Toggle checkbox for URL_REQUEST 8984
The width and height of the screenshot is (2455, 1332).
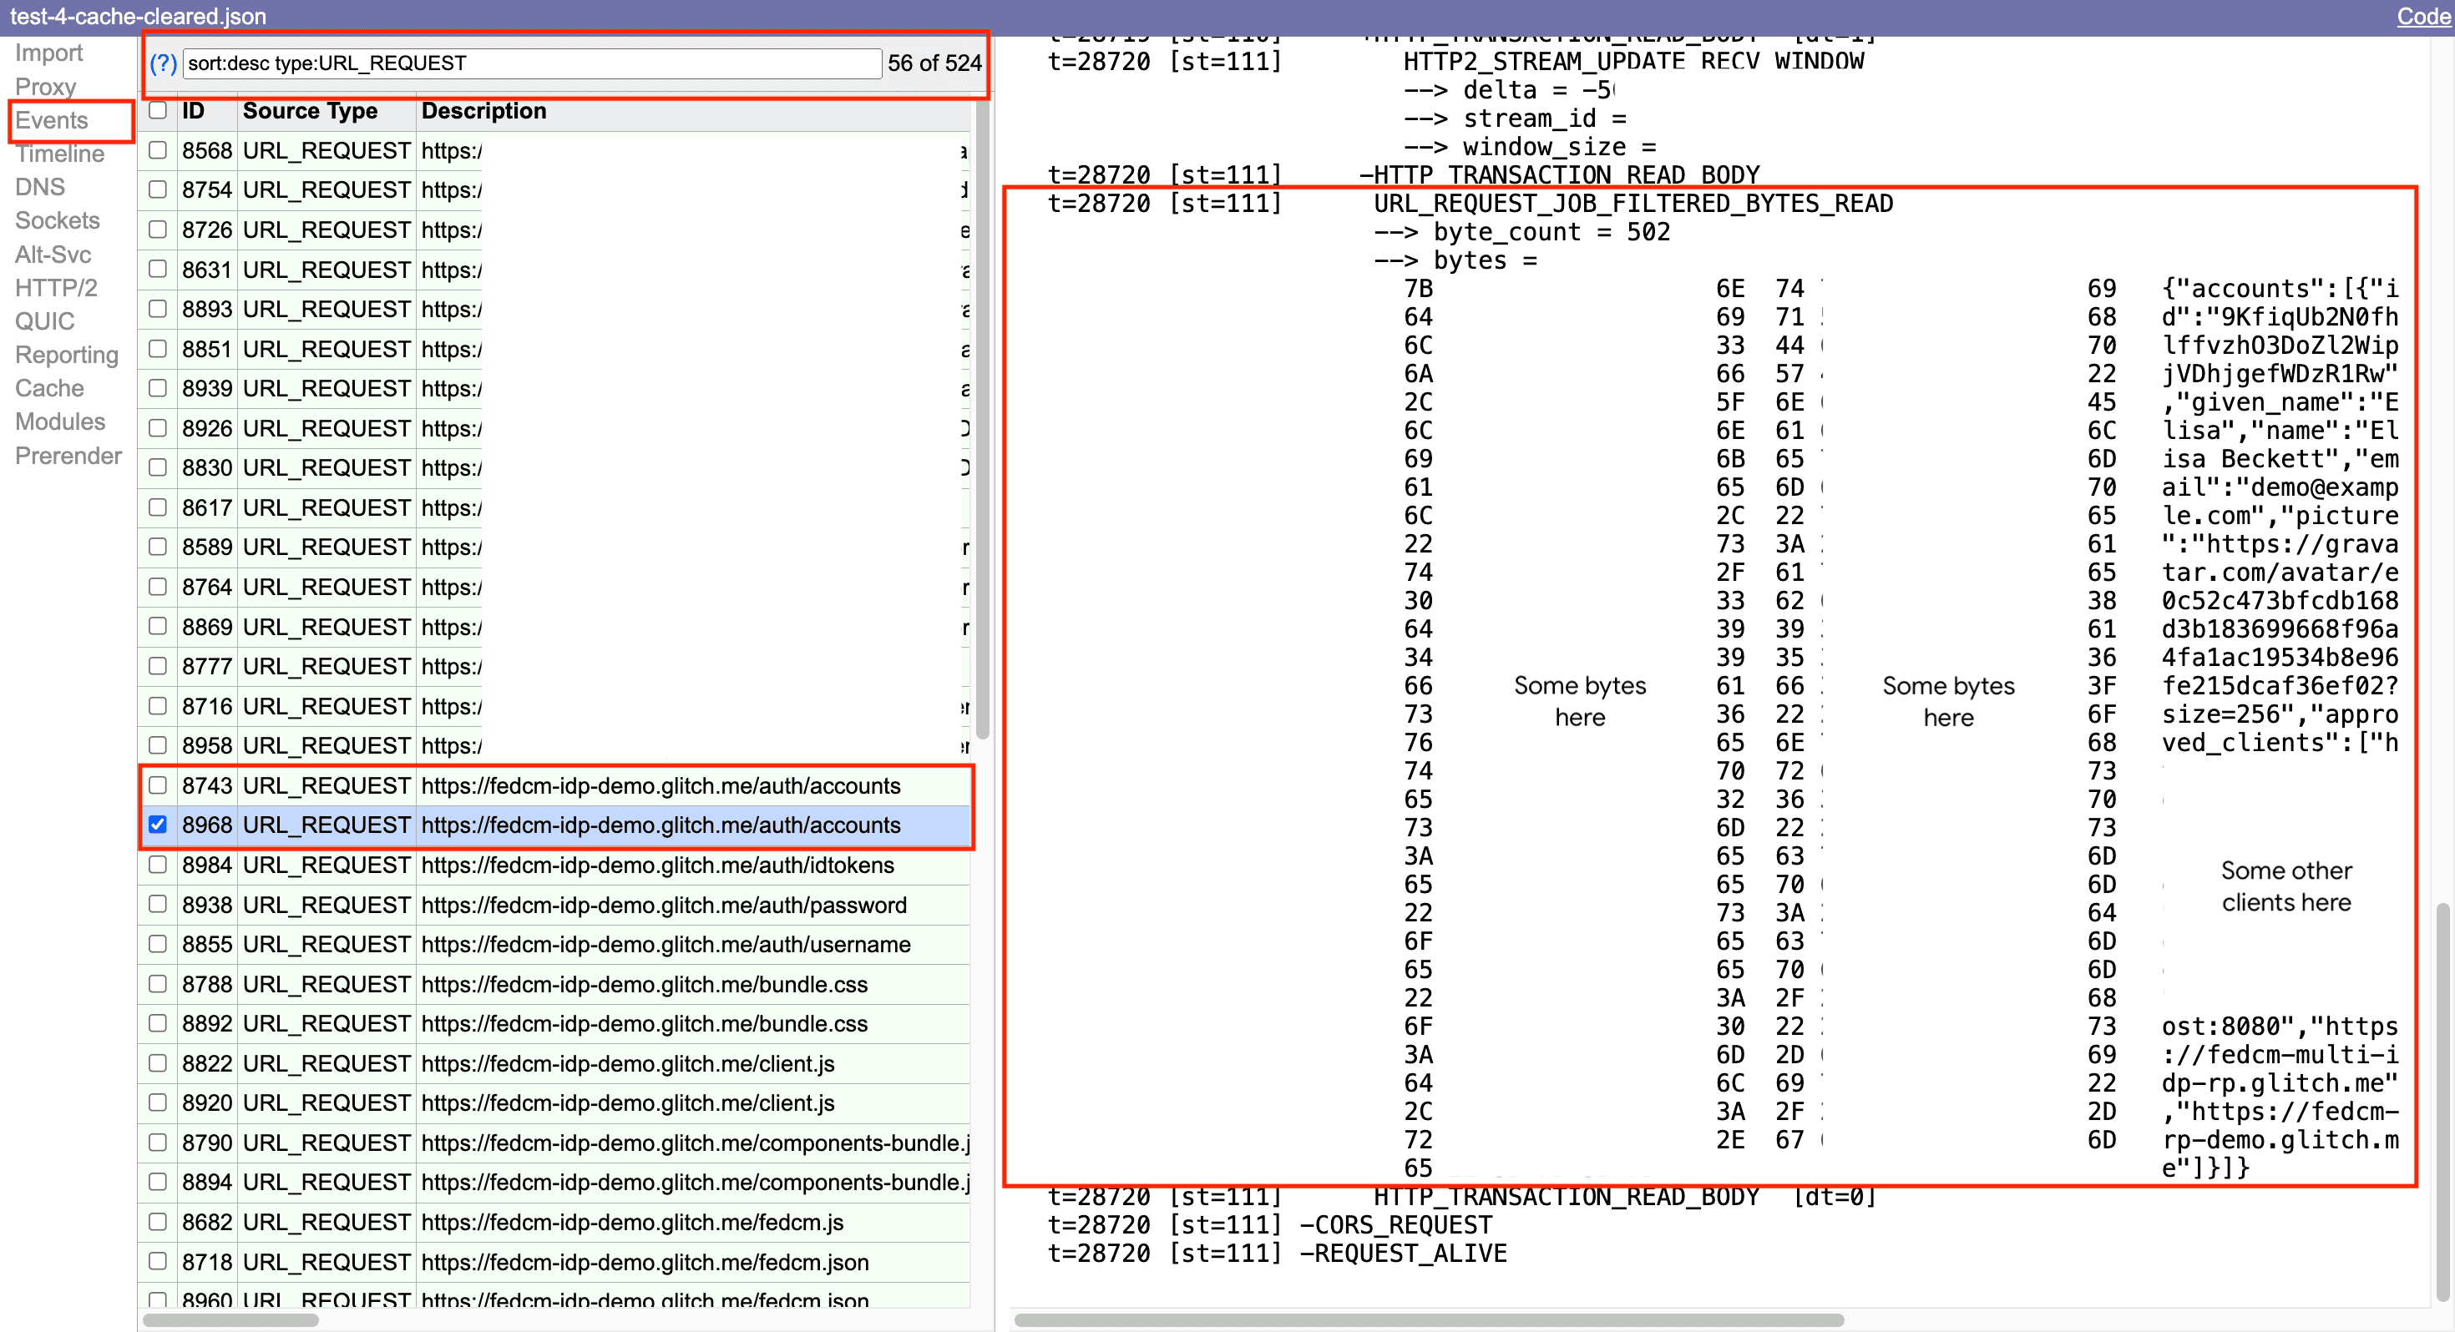158,865
